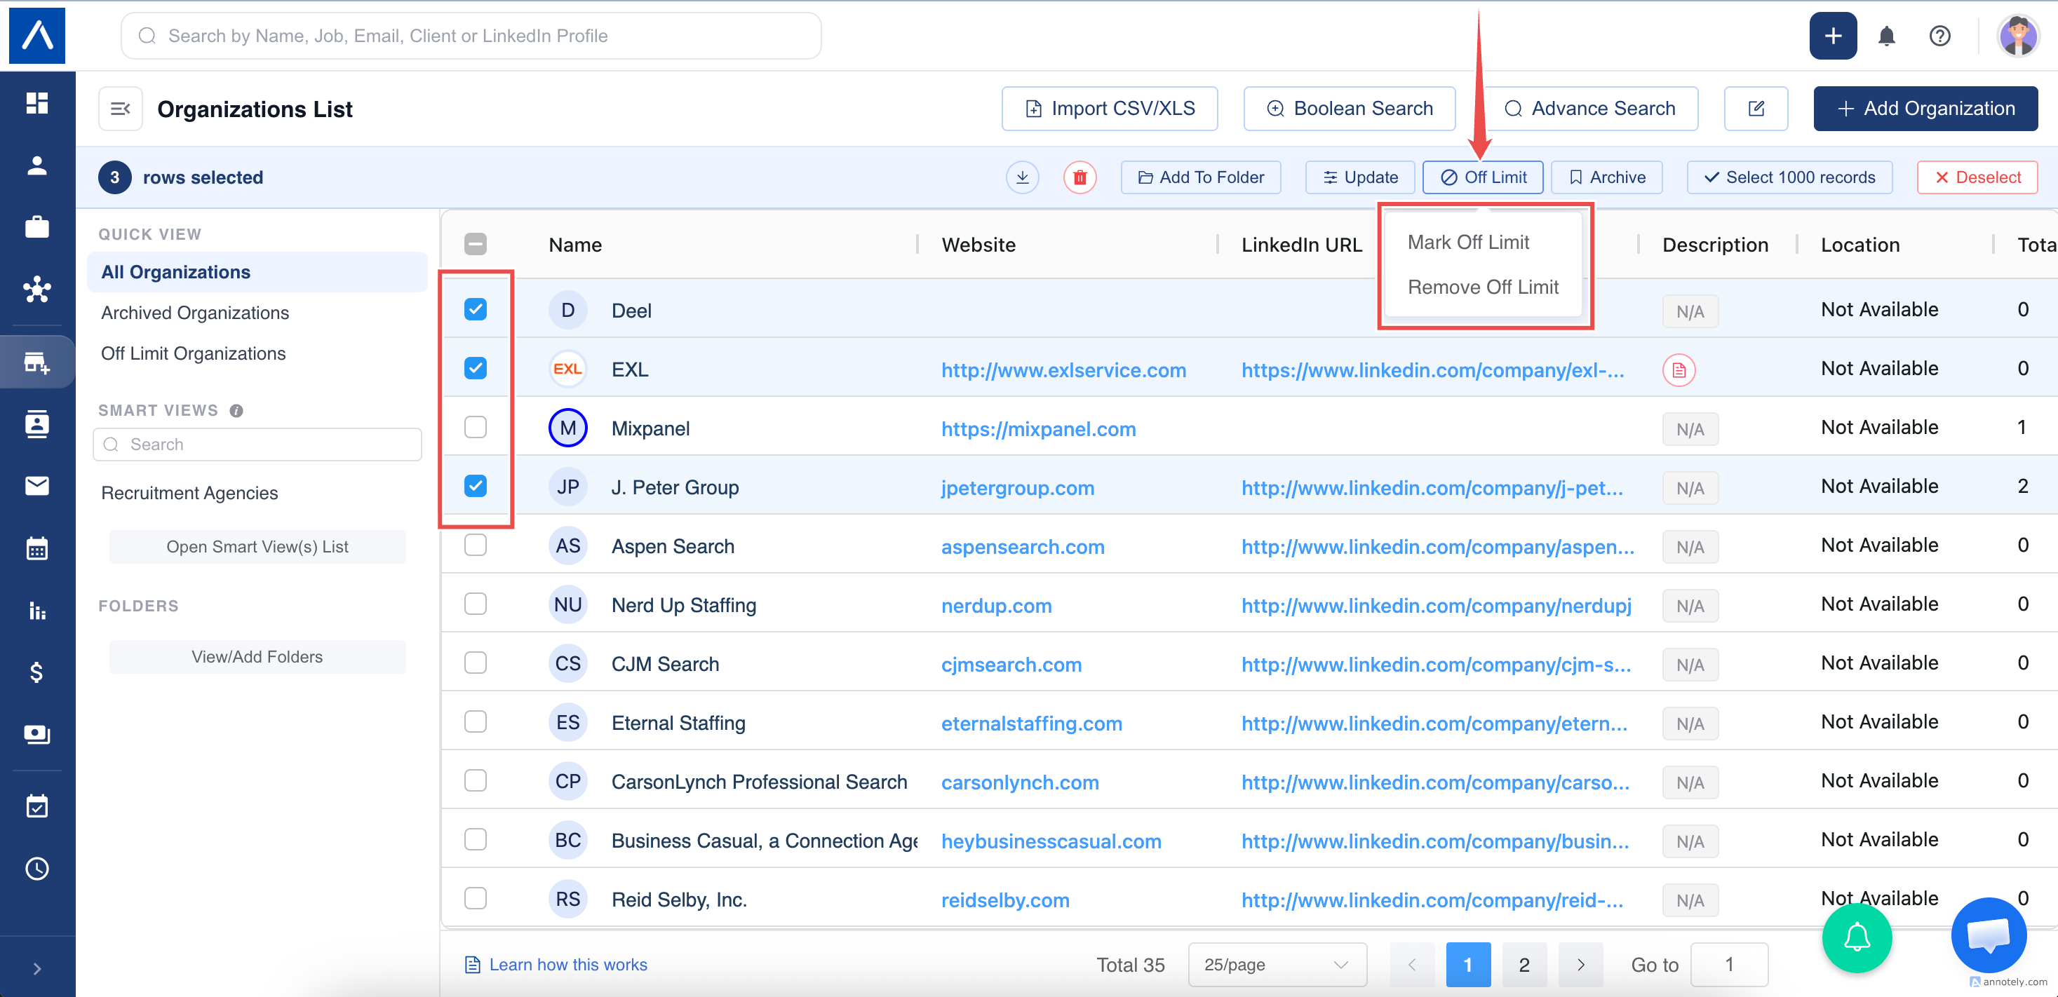
Task: Go to previous page arrow
Action: 1412,965
